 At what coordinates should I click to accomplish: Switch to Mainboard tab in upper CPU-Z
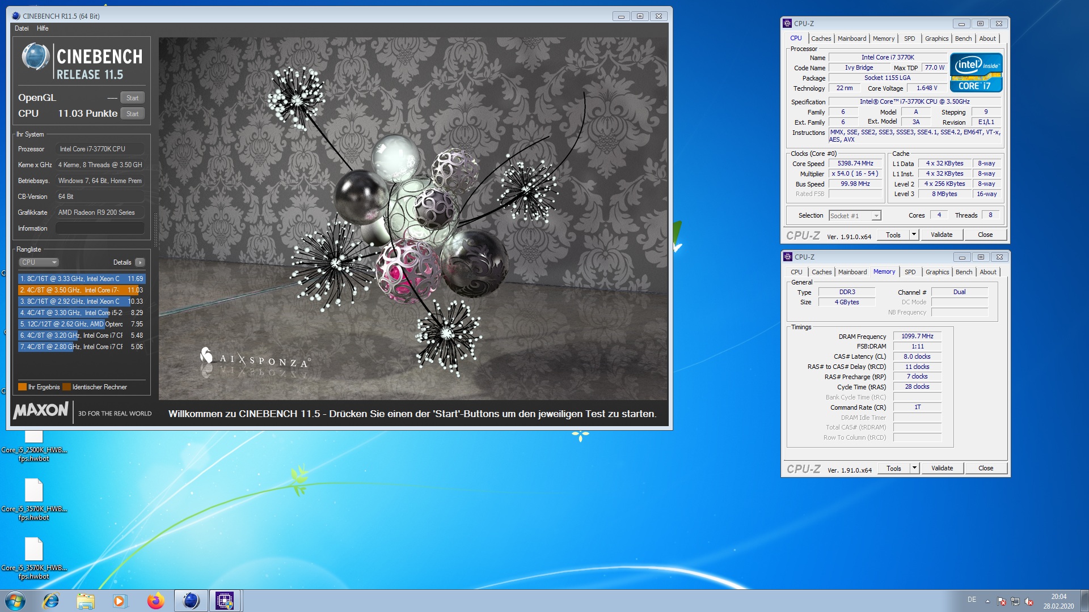[852, 39]
